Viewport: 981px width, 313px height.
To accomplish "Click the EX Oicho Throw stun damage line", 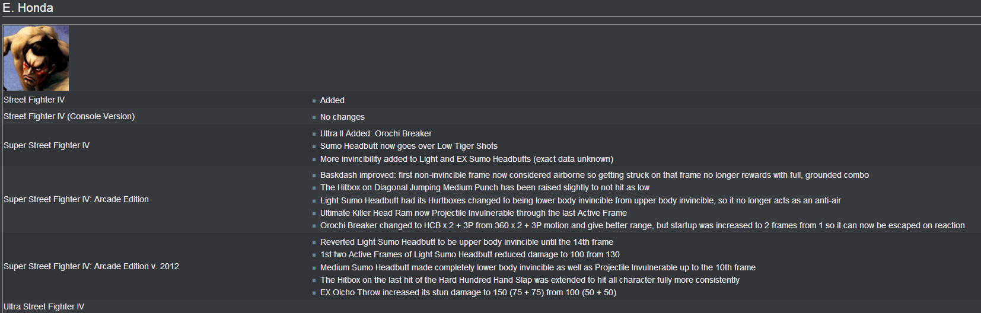I will coord(468,292).
